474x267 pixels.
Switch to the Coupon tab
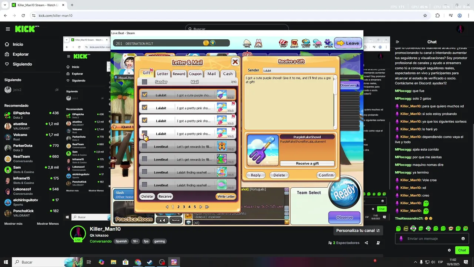coord(195,74)
